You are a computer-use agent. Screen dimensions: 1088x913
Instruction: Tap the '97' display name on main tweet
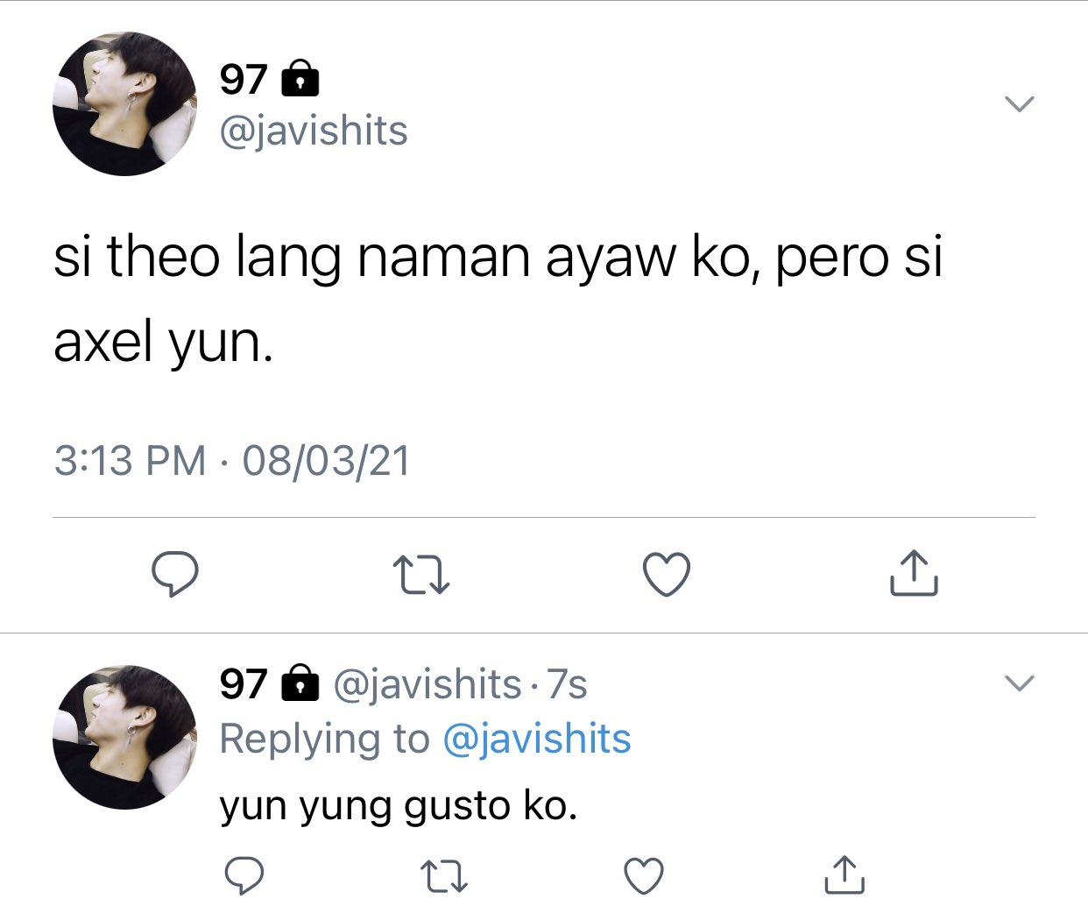tap(243, 80)
